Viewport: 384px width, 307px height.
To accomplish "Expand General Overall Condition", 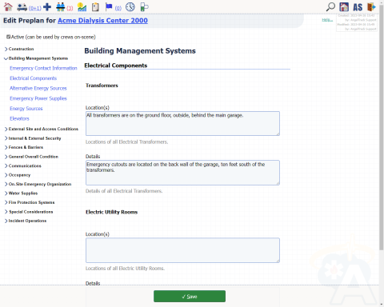I will pos(31,157).
